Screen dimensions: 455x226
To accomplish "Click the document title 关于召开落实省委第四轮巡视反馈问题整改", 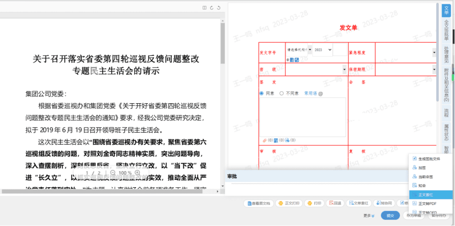I will click(x=116, y=59).
